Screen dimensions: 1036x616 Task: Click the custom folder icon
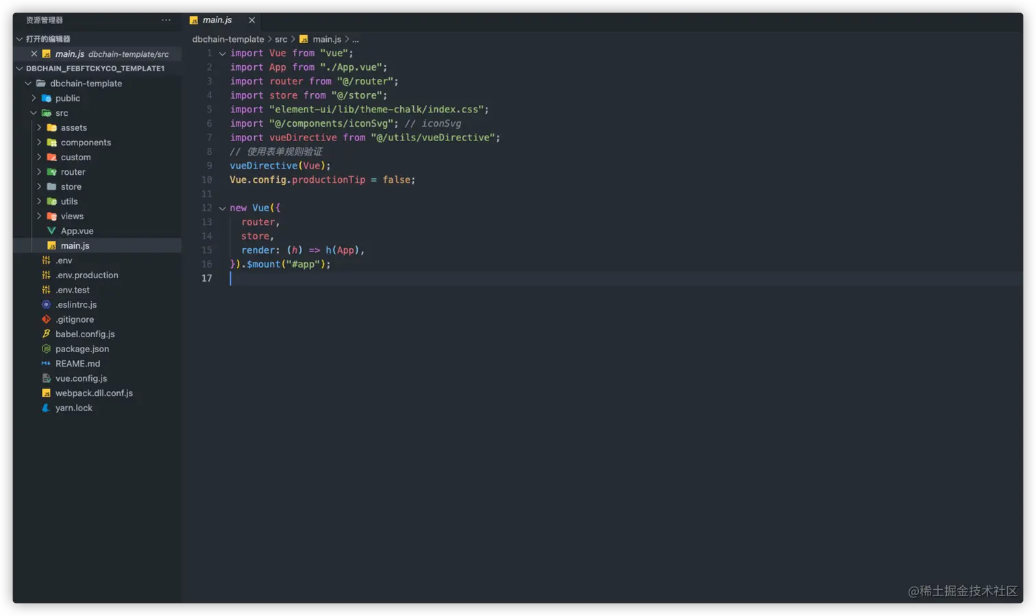[x=51, y=157]
